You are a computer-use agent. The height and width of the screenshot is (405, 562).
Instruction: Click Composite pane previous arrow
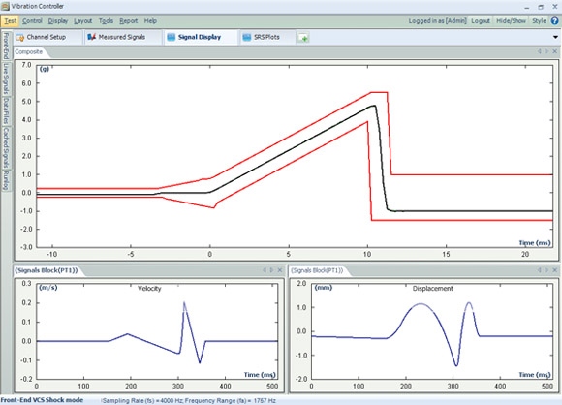[540, 51]
